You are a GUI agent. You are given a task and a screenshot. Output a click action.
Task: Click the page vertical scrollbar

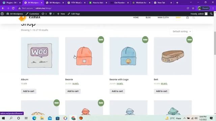coord(215,43)
